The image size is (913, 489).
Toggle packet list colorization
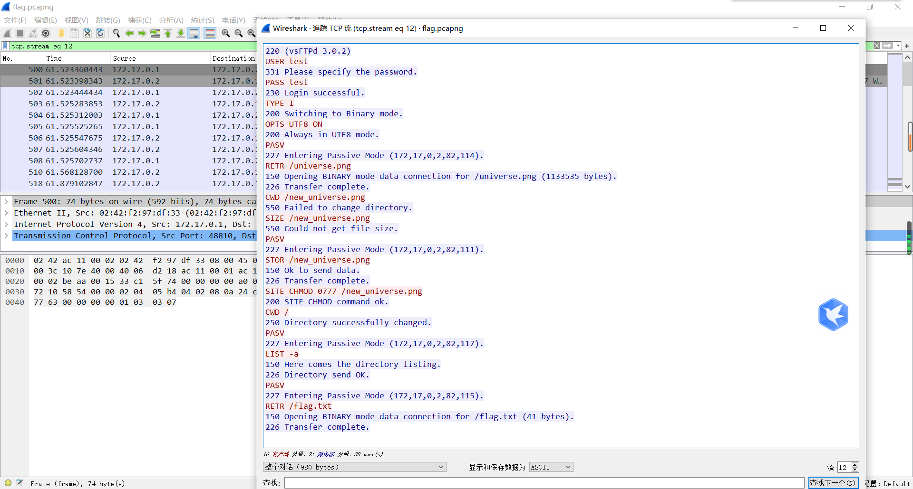[210, 33]
